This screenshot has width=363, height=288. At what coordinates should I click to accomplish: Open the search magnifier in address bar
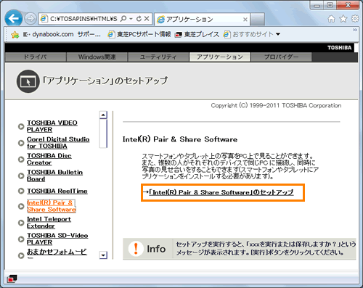(123, 19)
